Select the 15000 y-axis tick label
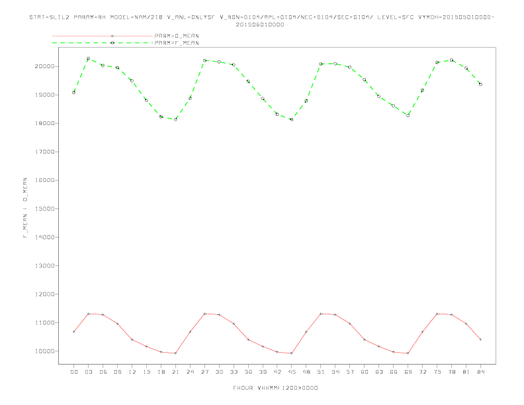 pos(44,208)
